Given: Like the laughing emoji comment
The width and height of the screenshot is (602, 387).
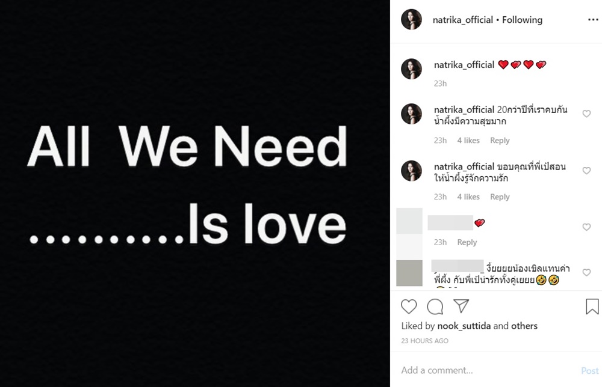Looking at the screenshot, I should (x=586, y=272).
